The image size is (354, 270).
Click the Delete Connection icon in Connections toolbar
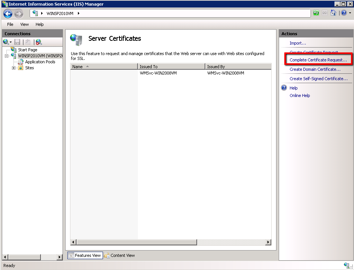coord(39,42)
